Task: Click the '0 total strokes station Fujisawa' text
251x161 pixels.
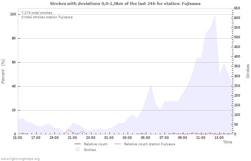Action: tap(47, 17)
